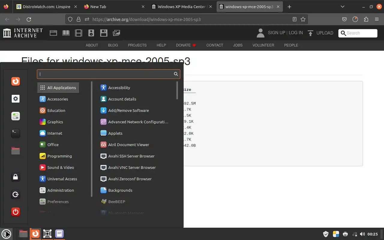Click the Pocket save icon in toolbar
The height and width of the screenshot is (240, 384).
click(344, 19)
